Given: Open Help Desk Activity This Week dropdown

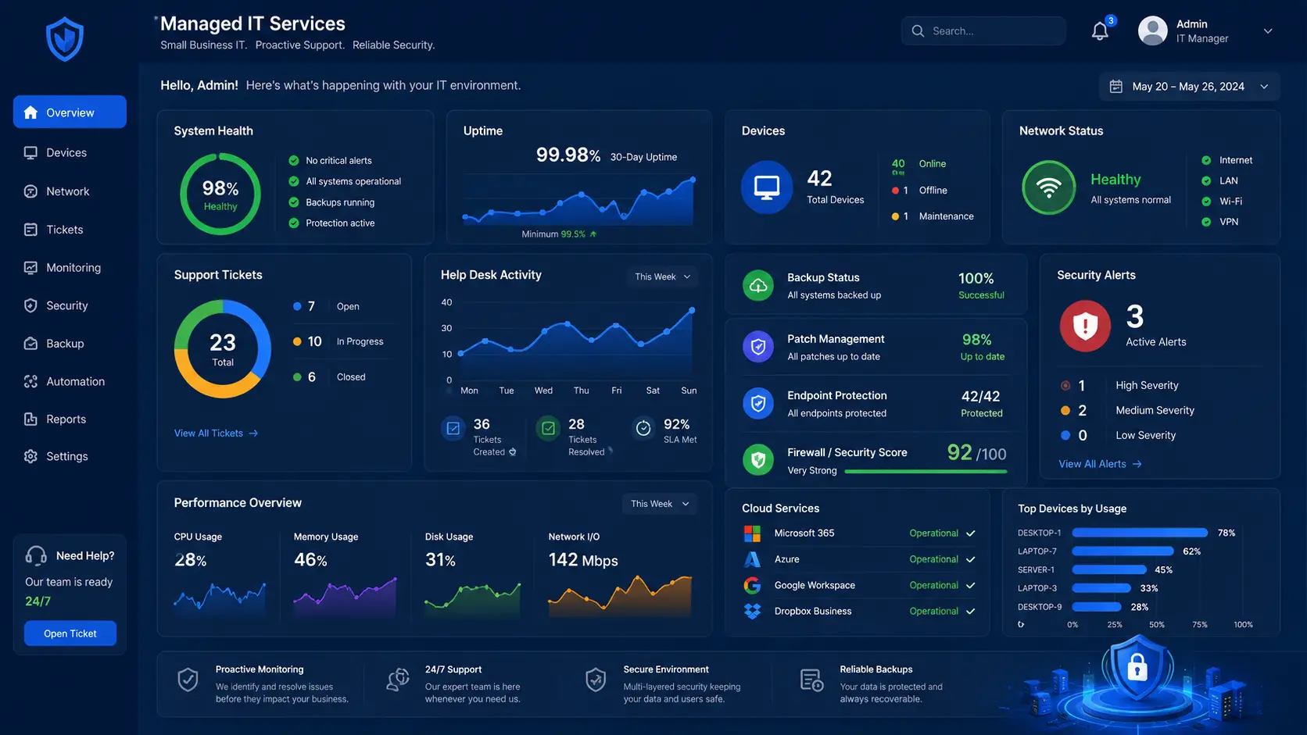Looking at the screenshot, I should click(663, 277).
